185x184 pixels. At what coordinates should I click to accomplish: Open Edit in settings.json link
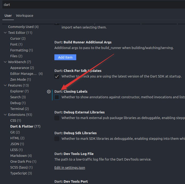point(70,167)
